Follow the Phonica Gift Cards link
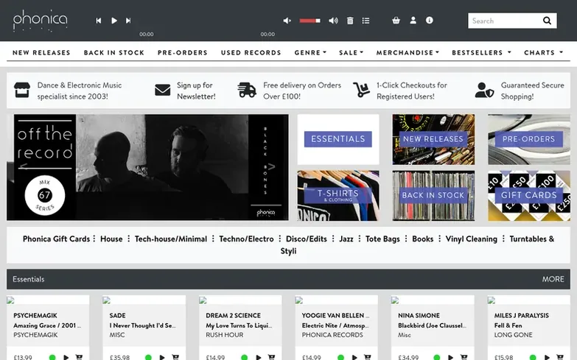 point(56,239)
